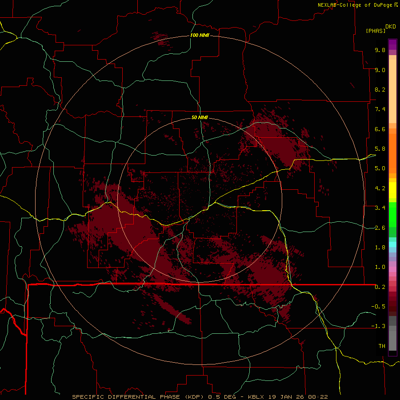Screen dimensions: 400x400
Task: Click the 4.2 value on the legend
Action: [380, 188]
